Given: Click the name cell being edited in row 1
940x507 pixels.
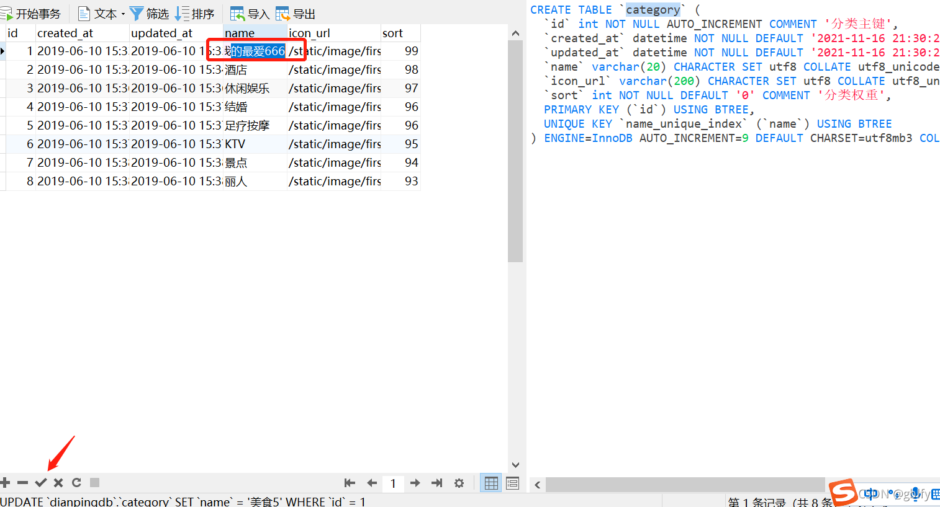Looking at the screenshot, I should tap(256, 51).
